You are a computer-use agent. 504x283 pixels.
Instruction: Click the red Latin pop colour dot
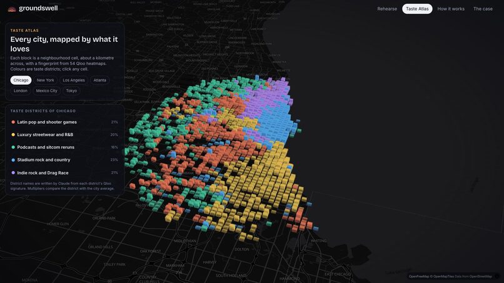[x=13, y=122]
